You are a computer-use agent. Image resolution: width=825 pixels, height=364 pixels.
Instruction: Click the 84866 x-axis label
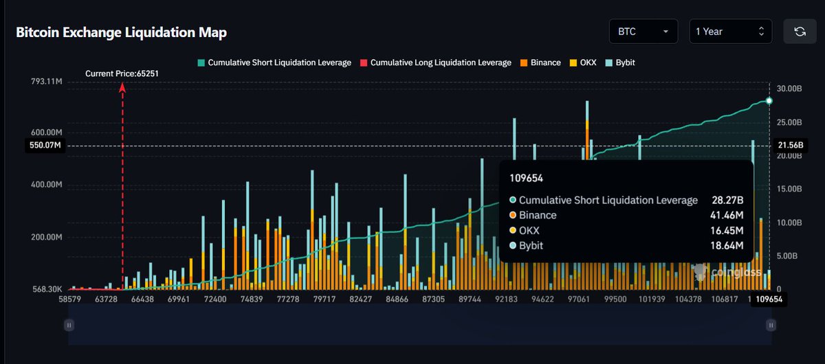point(397,300)
